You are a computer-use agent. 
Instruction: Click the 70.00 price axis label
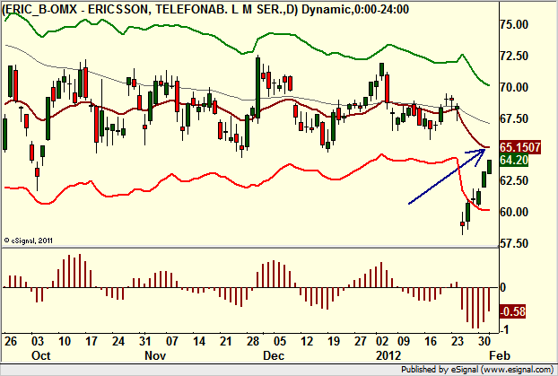pyautogui.click(x=514, y=87)
